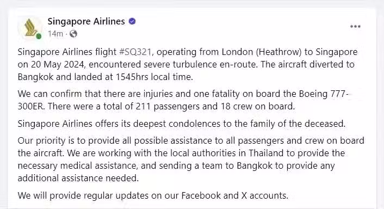Open the three-dot post options menu
The width and height of the screenshot is (384, 209).
pyautogui.click(x=355, y=27)
